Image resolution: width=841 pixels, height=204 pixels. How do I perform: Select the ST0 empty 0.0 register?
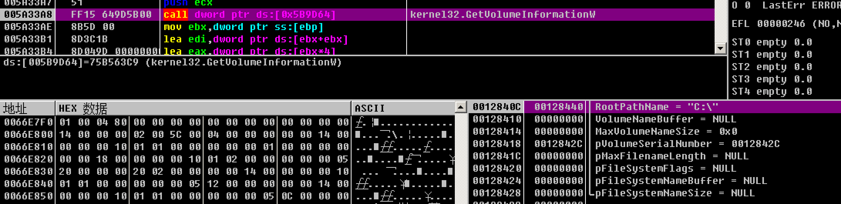tap(772, 42)
